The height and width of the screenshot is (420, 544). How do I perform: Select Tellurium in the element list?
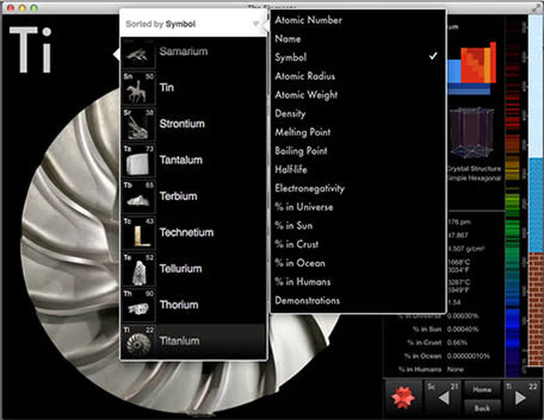[193, 269]
